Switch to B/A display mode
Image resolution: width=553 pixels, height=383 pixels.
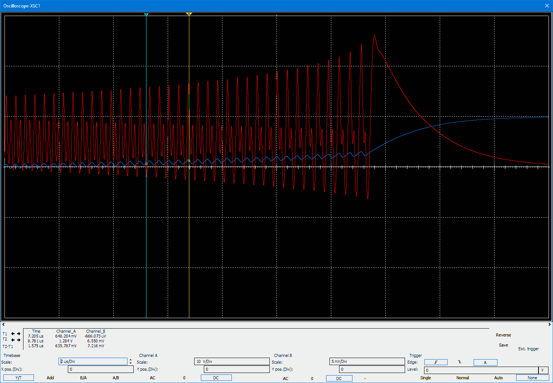click(83, 378)
